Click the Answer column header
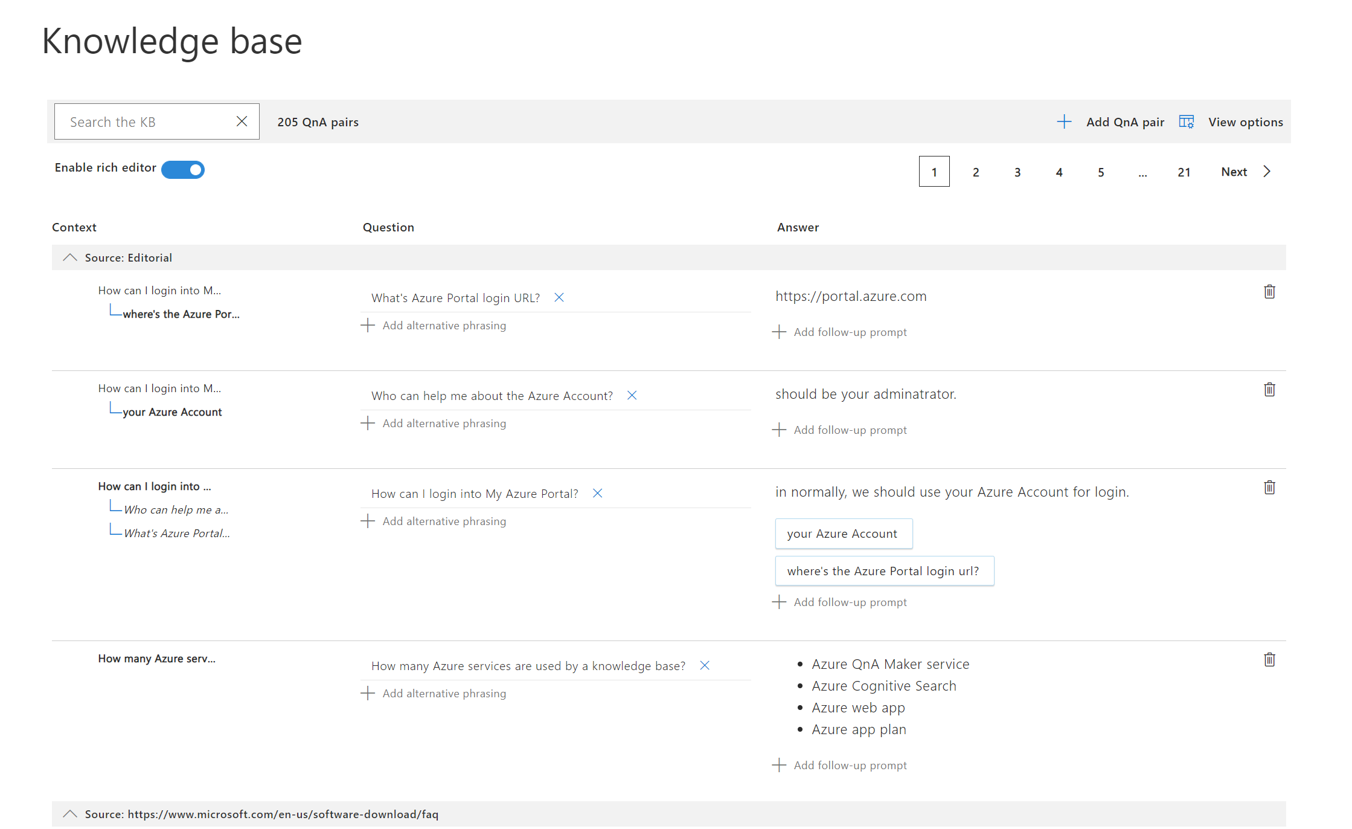 click(x=798, y=227)
